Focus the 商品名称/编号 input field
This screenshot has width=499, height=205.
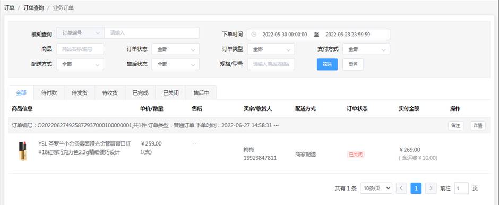pos(80,49)
